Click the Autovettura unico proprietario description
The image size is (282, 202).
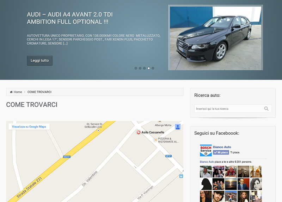click(93, 39)
